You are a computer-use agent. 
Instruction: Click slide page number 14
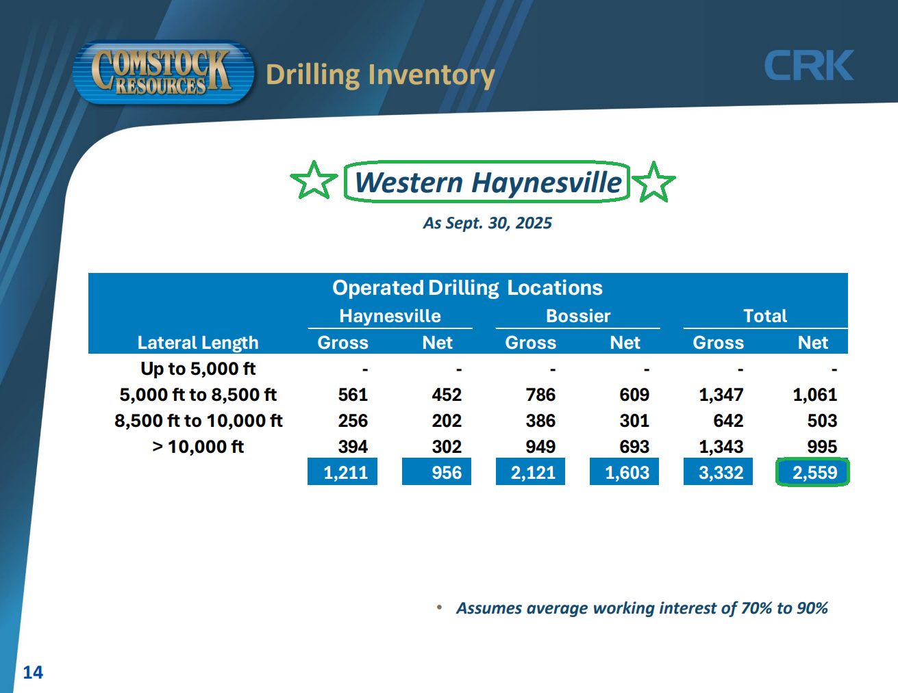tap(33, 672)
